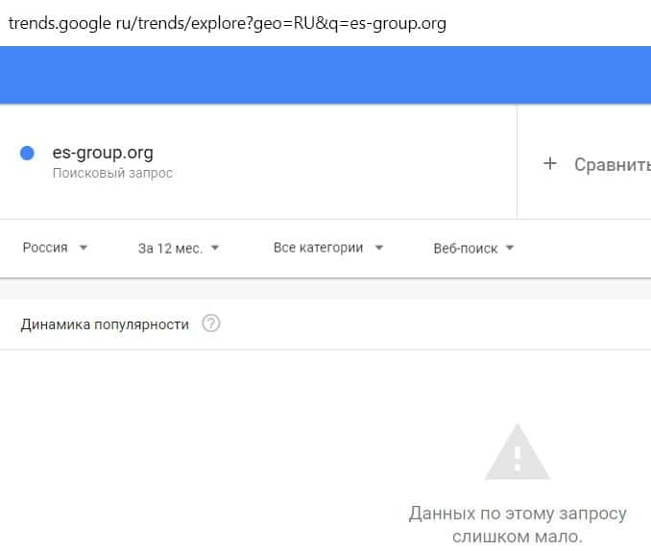
Task: Open the Все категории filter
Action: point(318,248)
